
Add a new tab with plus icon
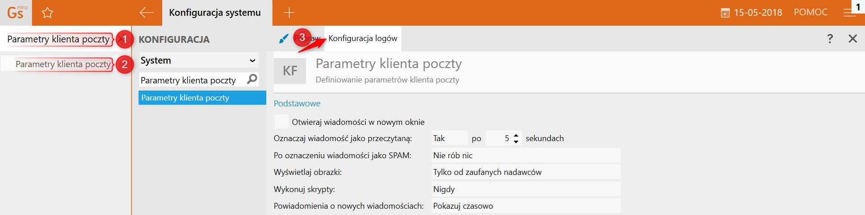click(289, 13)
